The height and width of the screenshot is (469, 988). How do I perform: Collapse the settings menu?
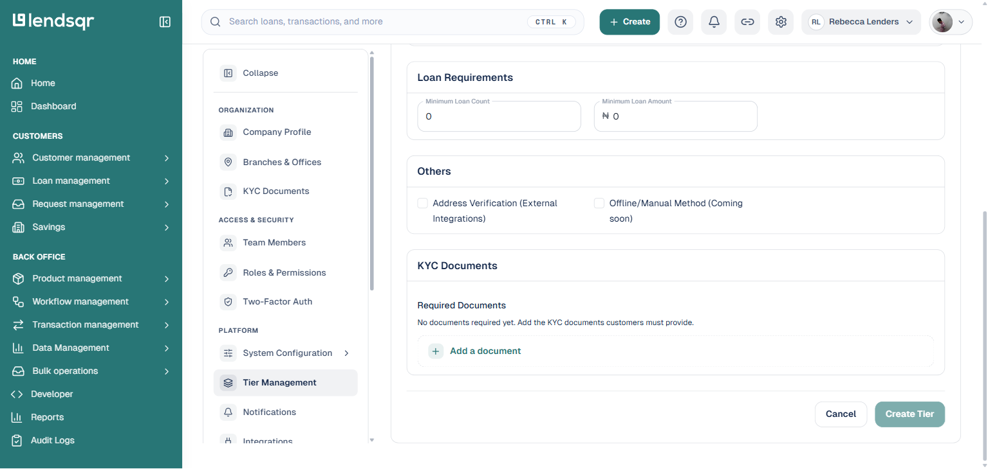click(286, 73)
